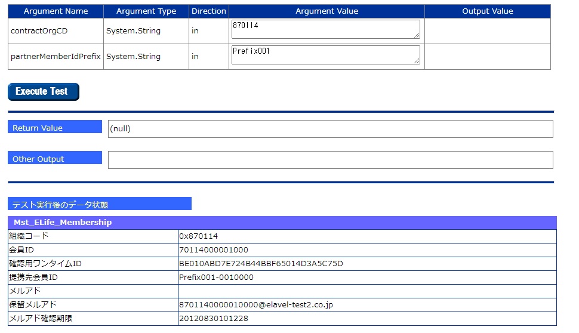Select the 組織コード label cell

[93, 236]
